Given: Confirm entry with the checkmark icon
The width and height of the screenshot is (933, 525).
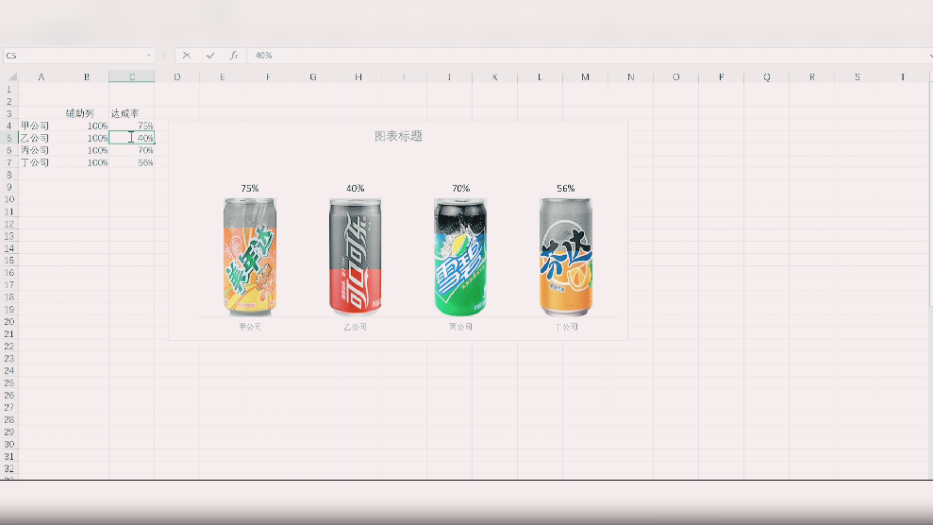Looking at the screenshot, I should click(x=210, y=56).
